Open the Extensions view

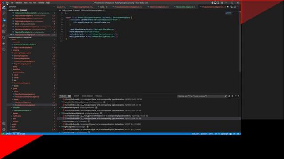coord(4,31)
